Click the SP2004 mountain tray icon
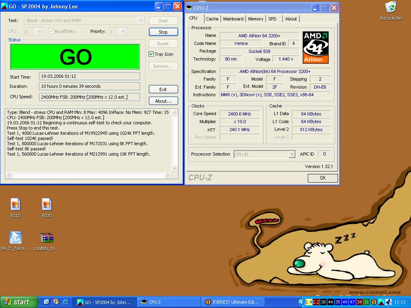411x308 pixels. [381, 302]
